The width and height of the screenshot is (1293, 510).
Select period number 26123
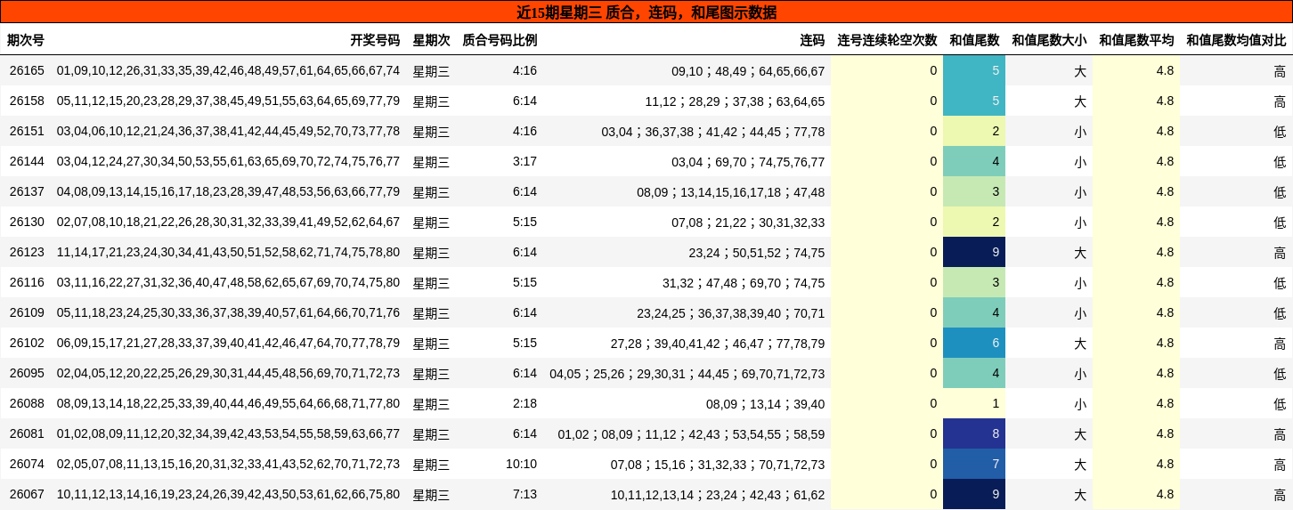27,252
